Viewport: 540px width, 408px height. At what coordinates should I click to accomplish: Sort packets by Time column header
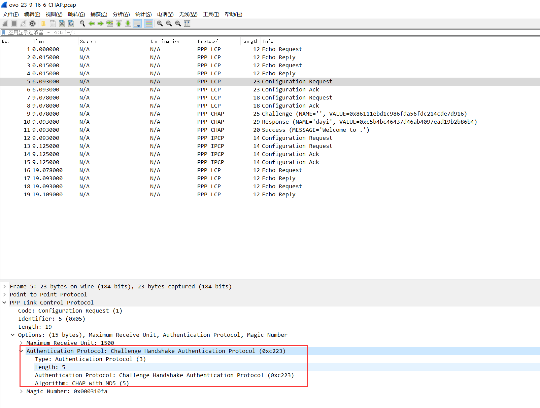tap(55, 41)
